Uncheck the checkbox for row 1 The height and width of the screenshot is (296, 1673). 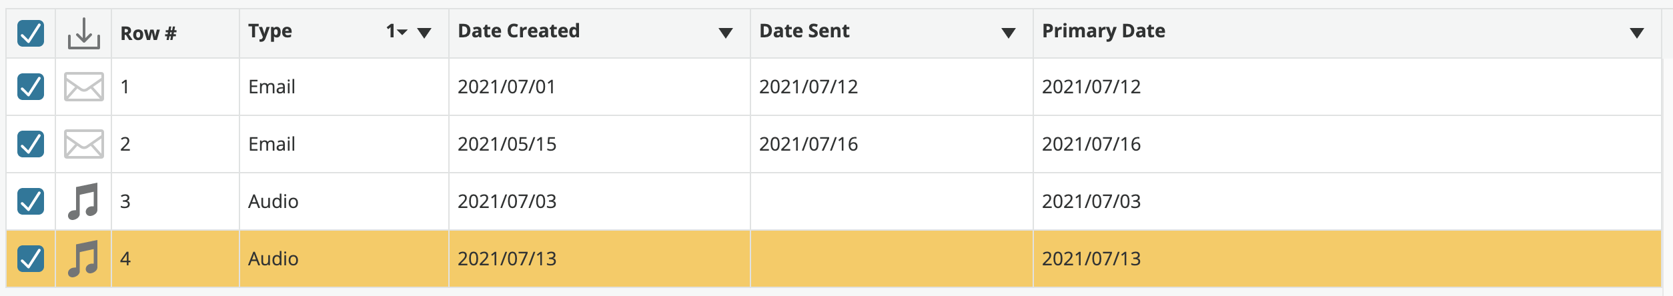click(31, 87)
